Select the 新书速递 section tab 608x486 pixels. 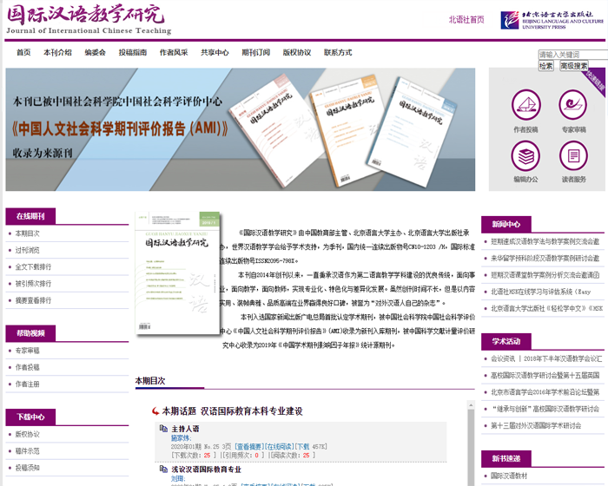tap(506, 459)
